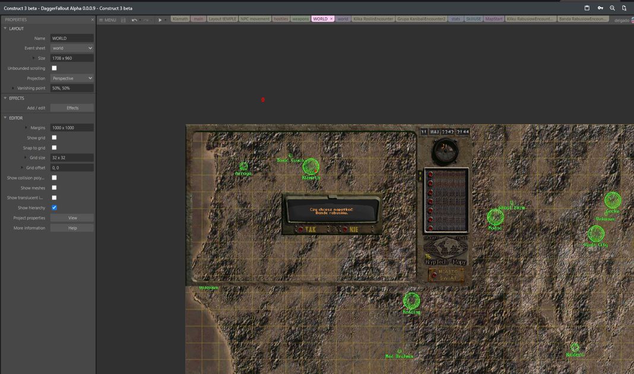This screenshot has width=634, height=374.
Task: Enable Unbounded scrolling checkbox
Action: tap(54, 68)
